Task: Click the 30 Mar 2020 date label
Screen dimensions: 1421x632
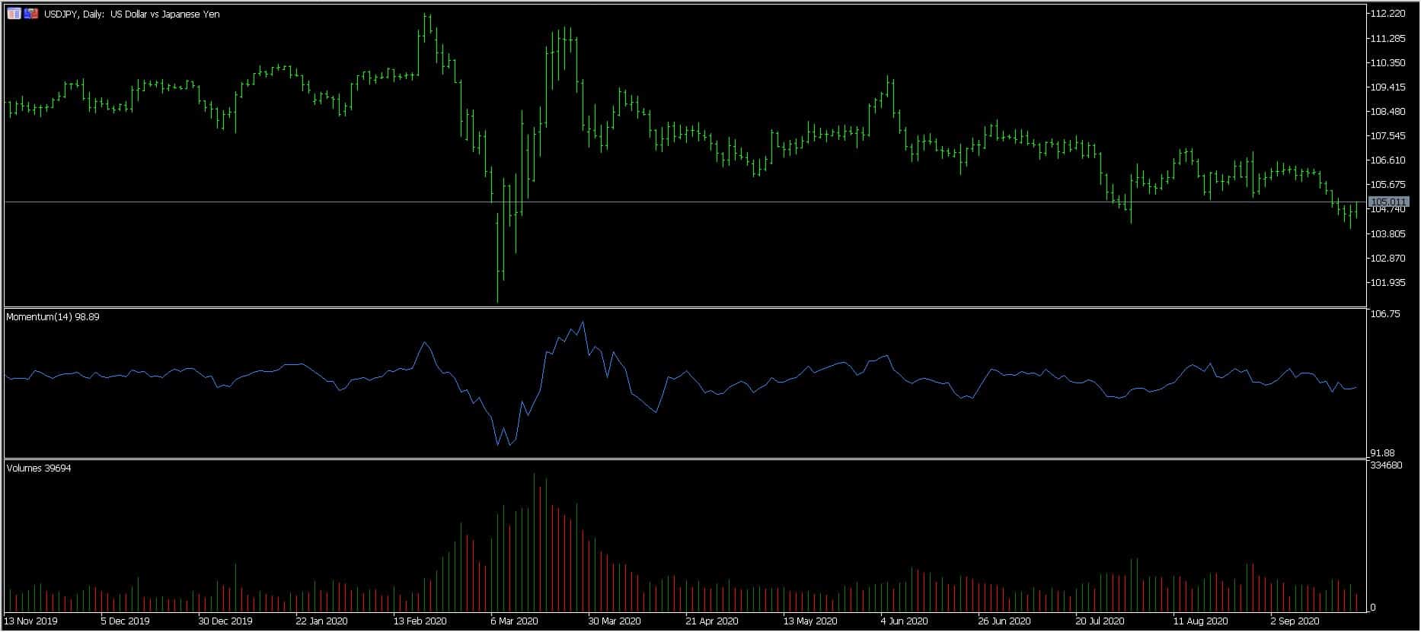Action: pos(615,621)
